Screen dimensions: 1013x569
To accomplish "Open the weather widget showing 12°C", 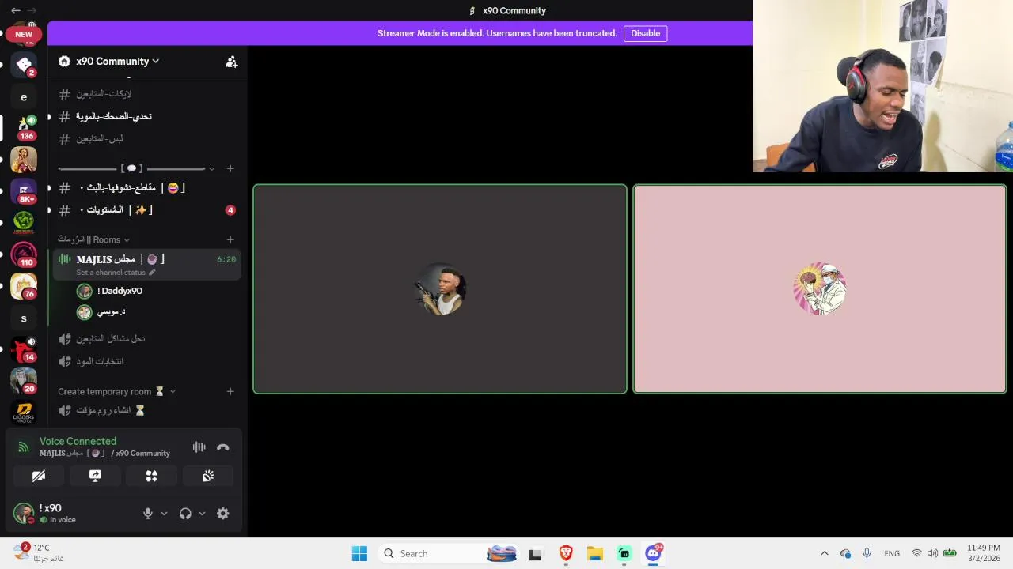I will pos(38,553).
